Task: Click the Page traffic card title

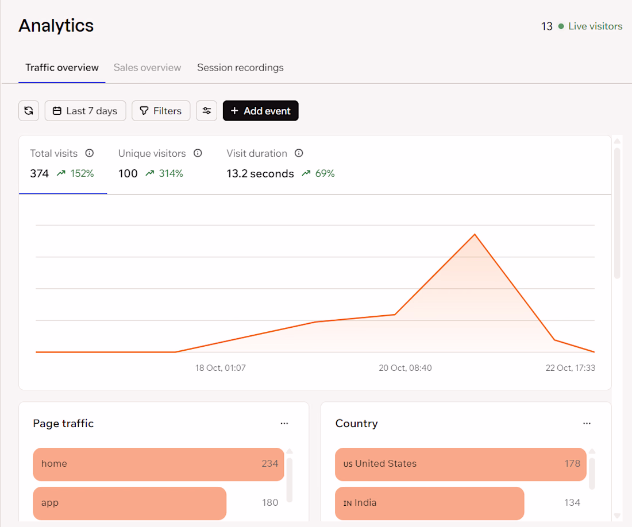Action: point(63,424)
